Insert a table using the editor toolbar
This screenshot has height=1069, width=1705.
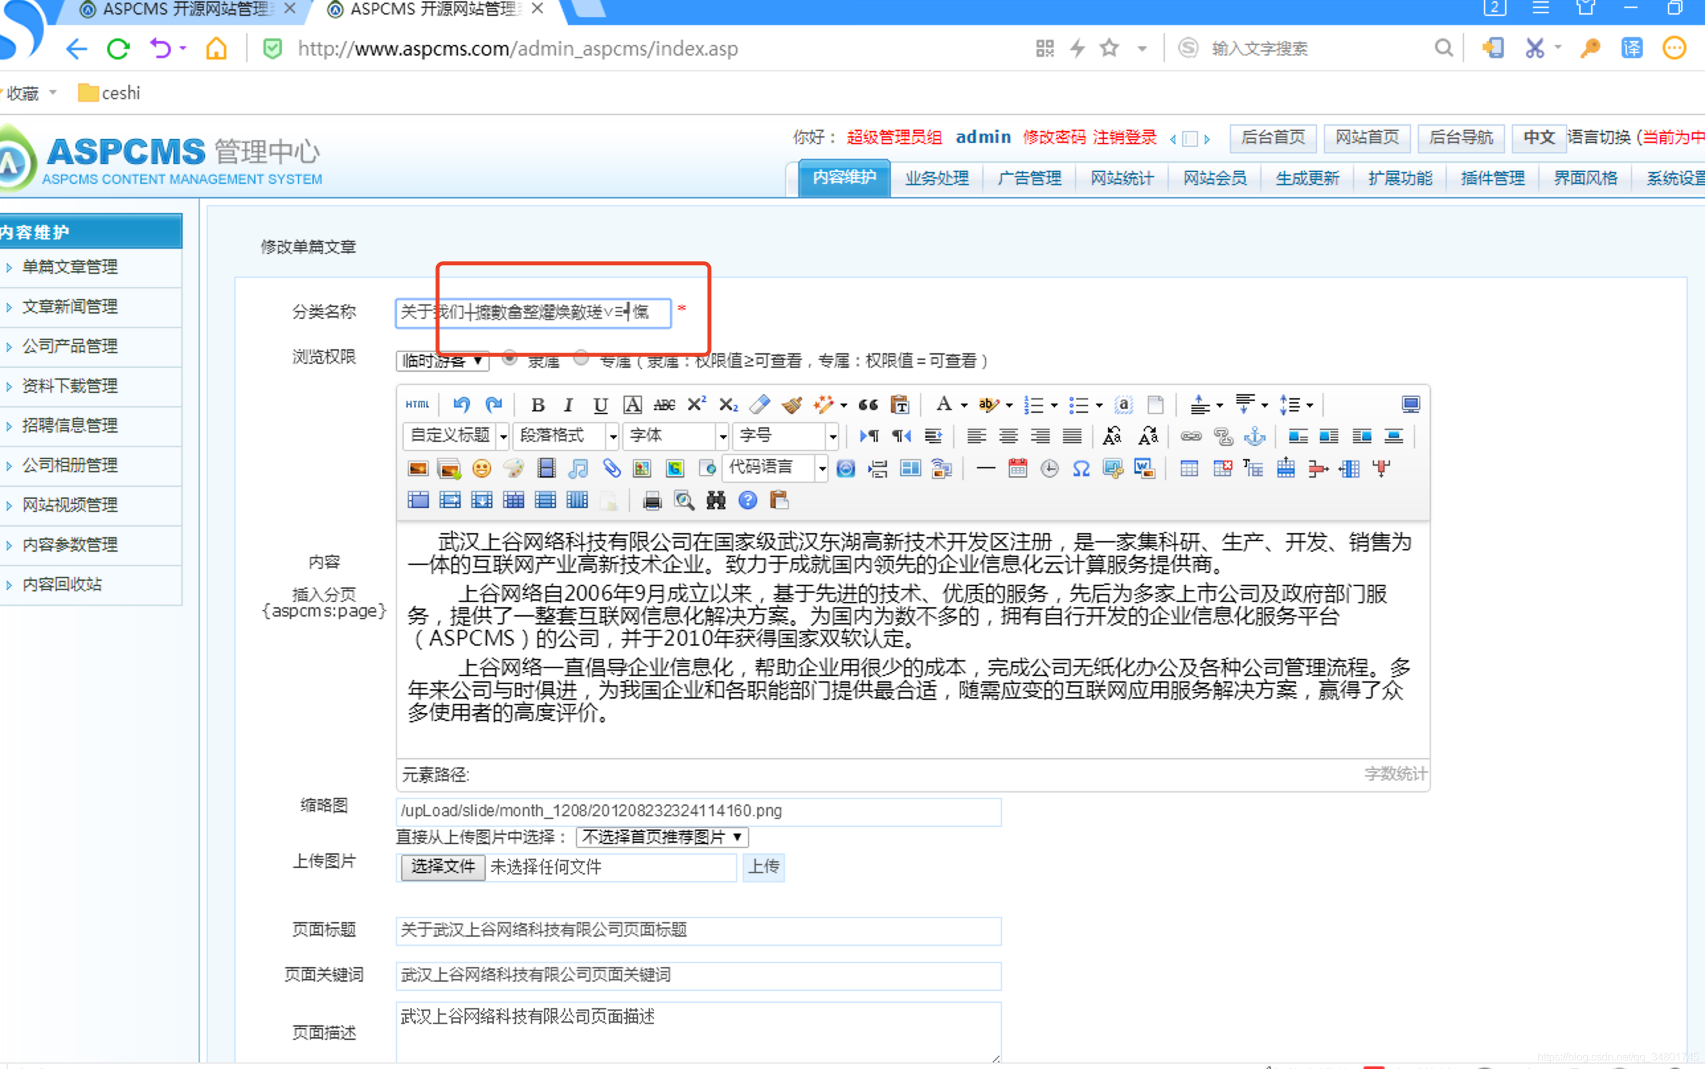[1189, 468]
